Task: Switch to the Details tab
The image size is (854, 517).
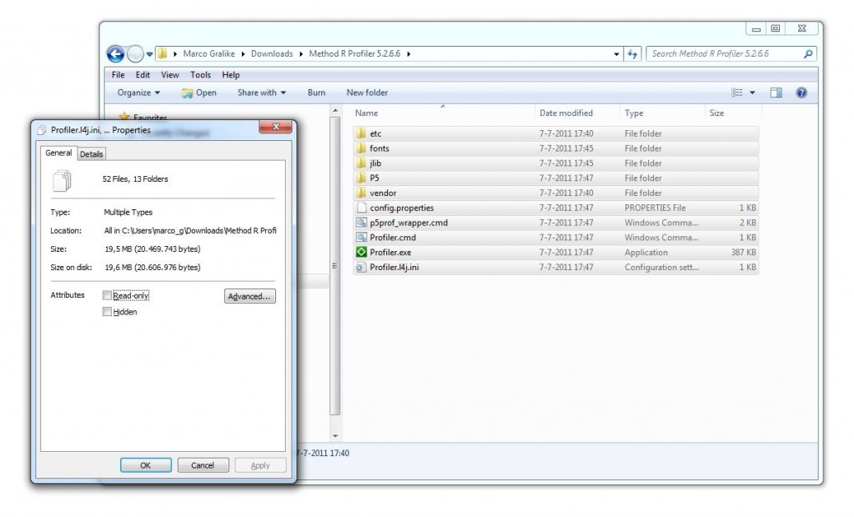Action: (92, 154)
